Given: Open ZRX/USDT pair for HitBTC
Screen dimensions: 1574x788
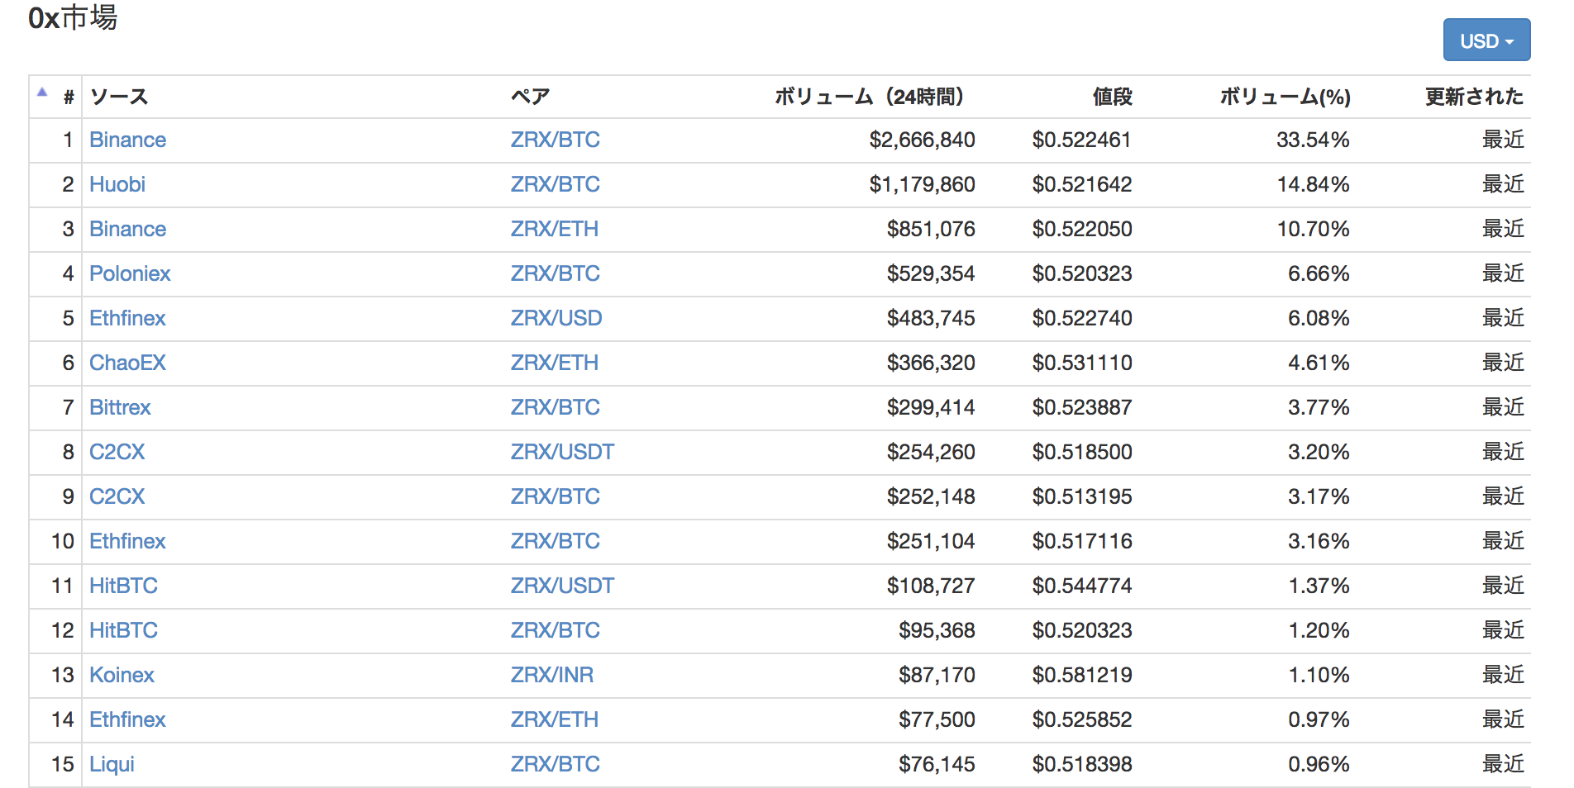Looking at the screenshot, I should click(x=562, y=586).
